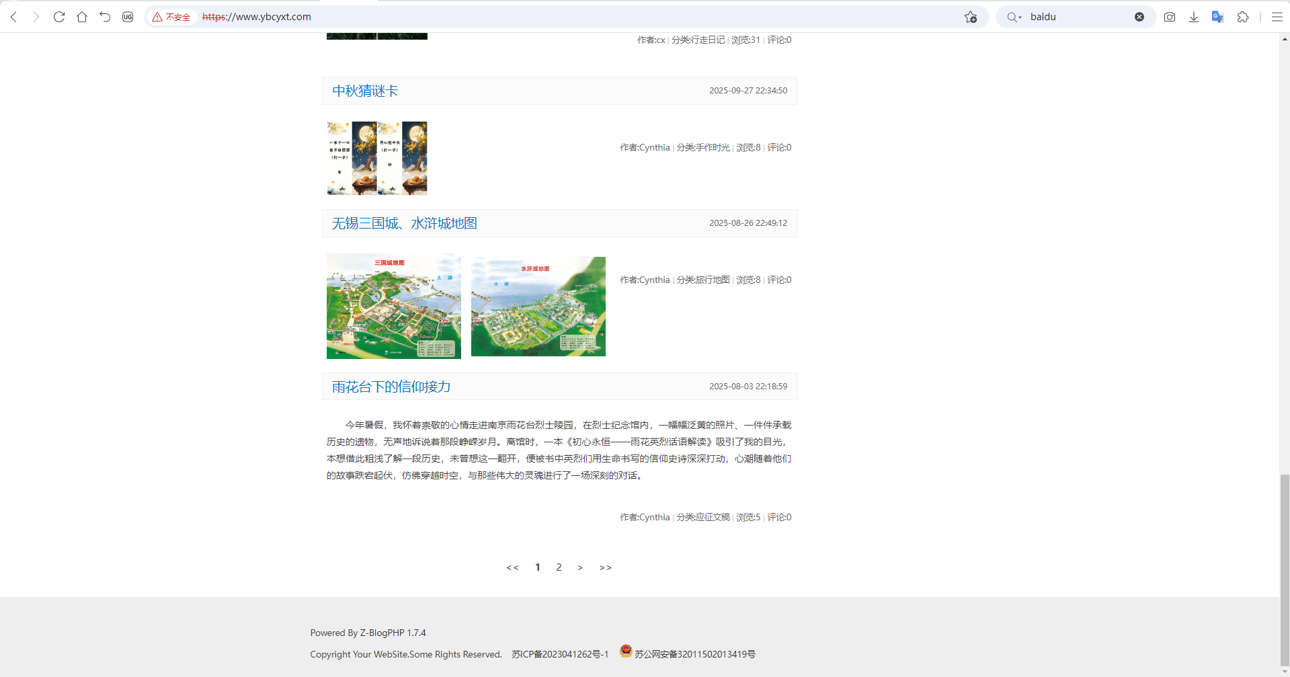Screen dimensions: 1290x677
Task: Take a screenshot with the camera icon
Action: [x=1170, y=17]
